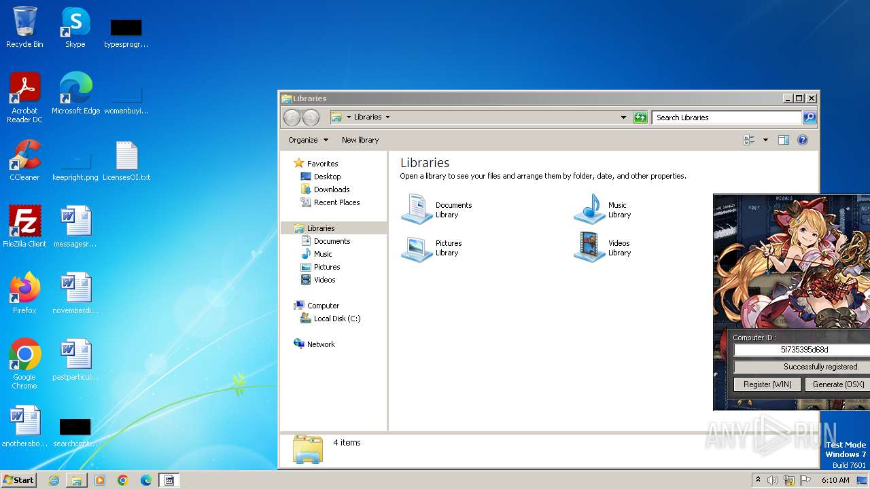Screen dimensions: 870x489
Task: Open Internet Explorer from taskbar
Action: [x=54, y=480]
